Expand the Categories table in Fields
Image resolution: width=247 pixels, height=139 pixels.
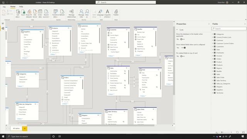tap(212, 34)
